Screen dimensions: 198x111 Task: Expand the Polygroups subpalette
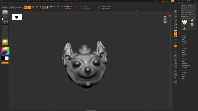point(184,54)
